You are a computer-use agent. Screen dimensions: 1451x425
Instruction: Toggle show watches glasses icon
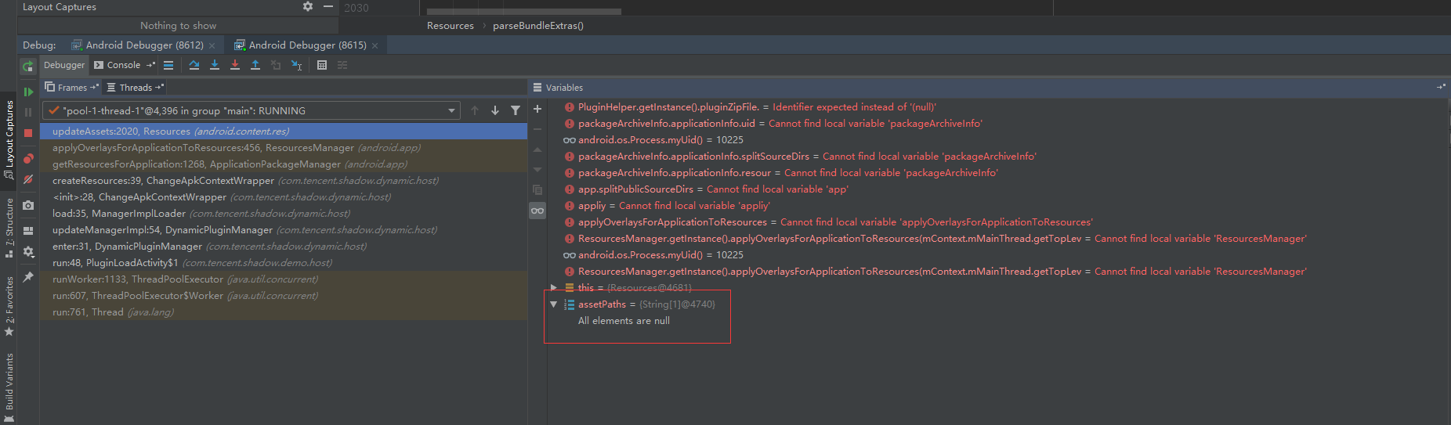click(537, 210)
